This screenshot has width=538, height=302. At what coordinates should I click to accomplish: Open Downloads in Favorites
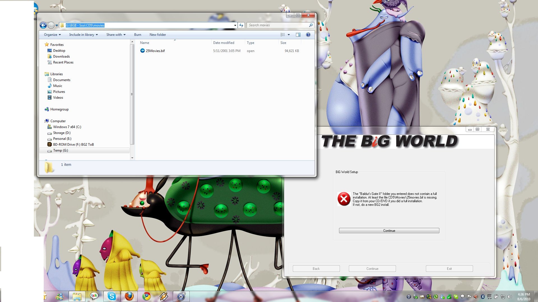coord(61,56)
